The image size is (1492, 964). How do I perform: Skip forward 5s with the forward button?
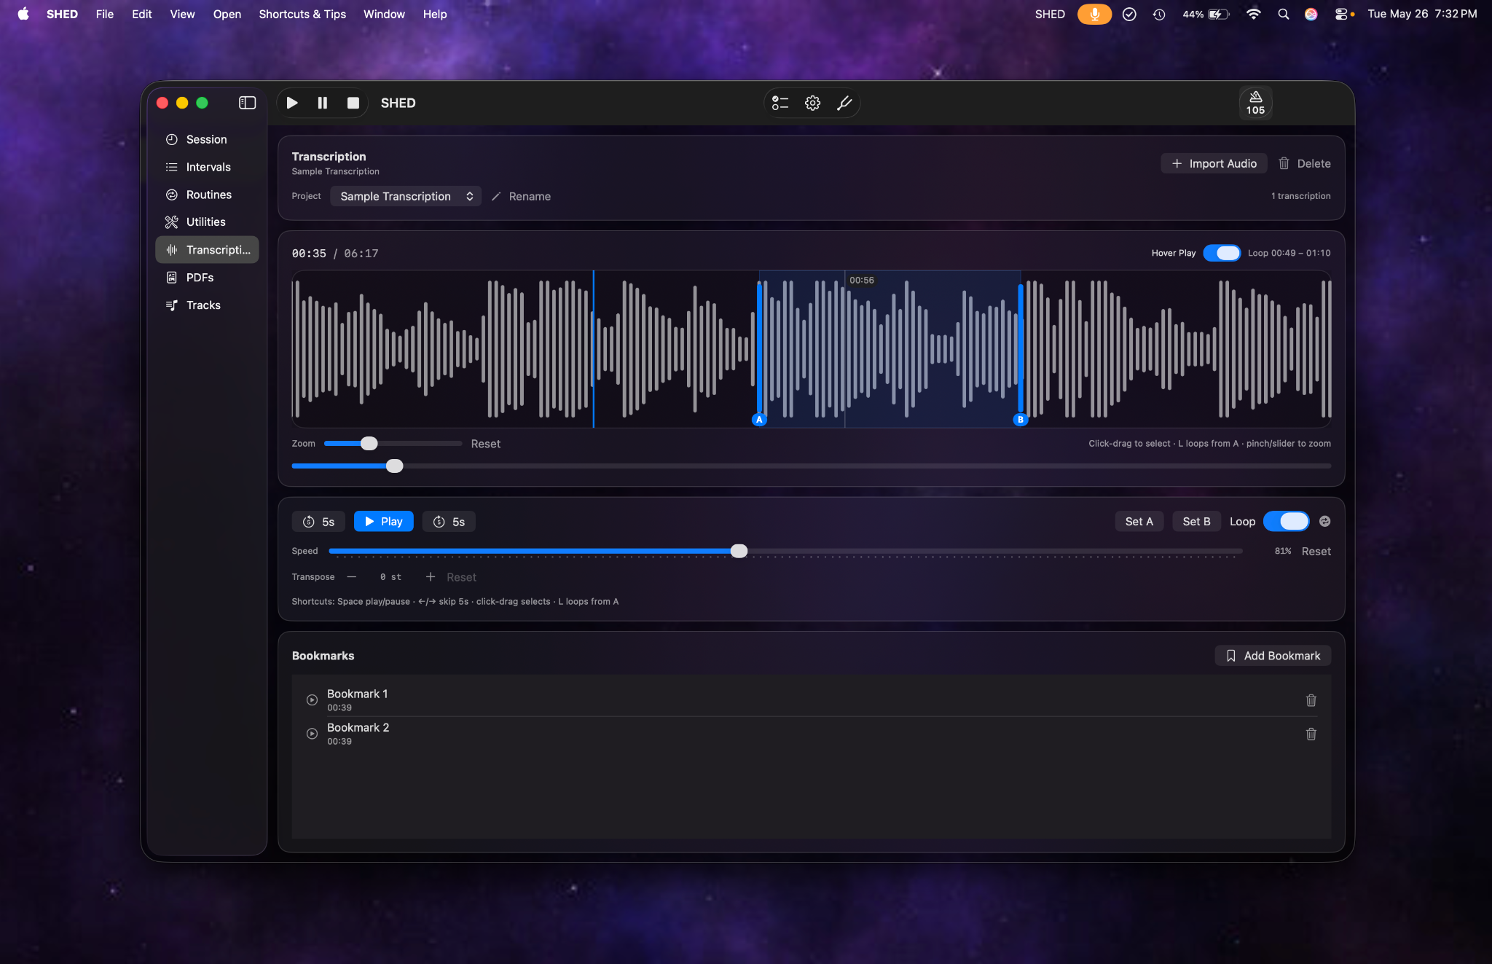449,521
